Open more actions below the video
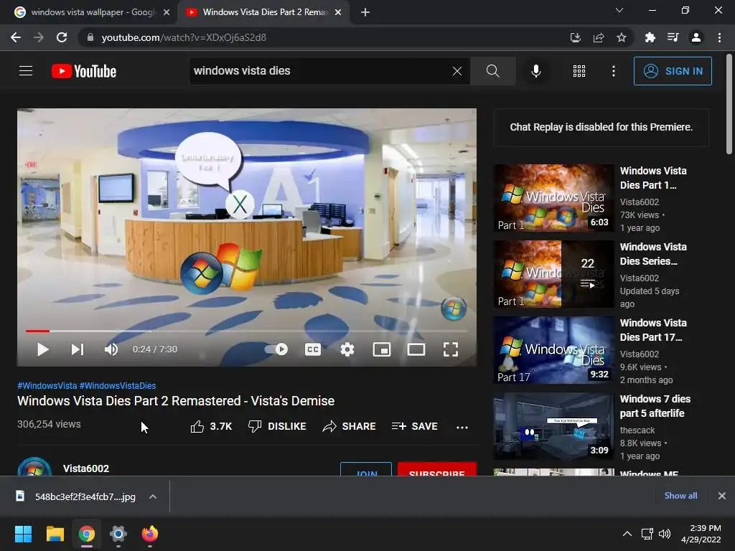 (462, 427)
